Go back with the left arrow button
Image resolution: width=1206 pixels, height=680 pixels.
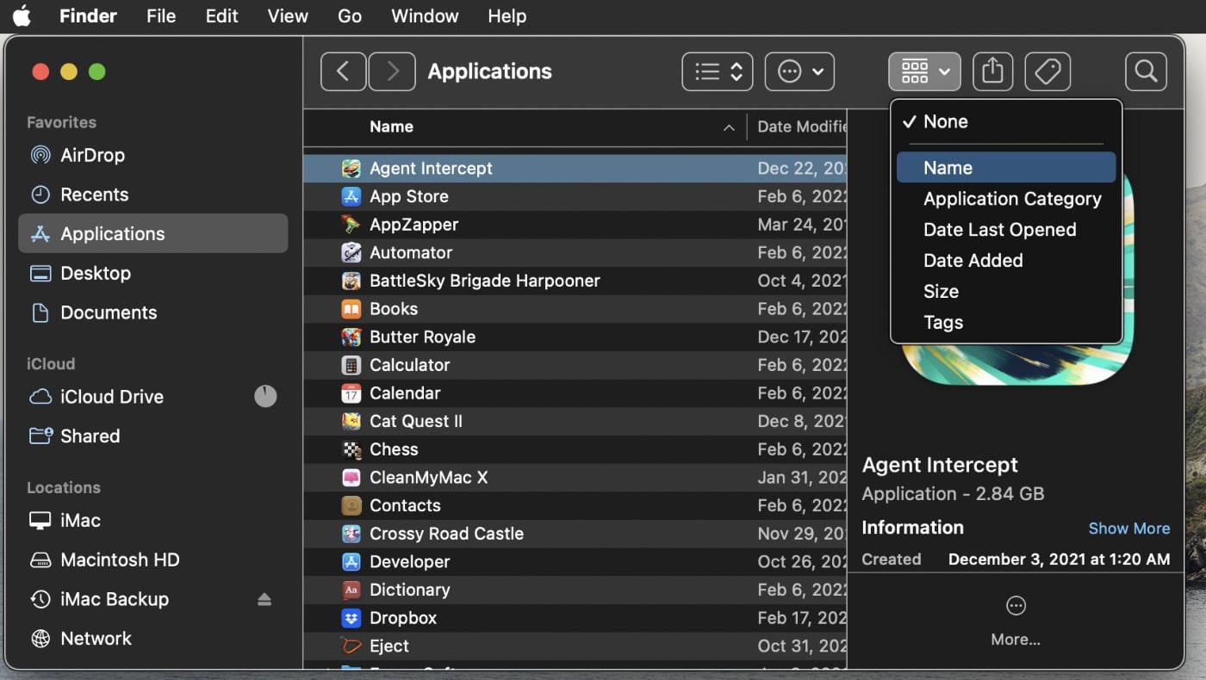(x=343, y=71)
